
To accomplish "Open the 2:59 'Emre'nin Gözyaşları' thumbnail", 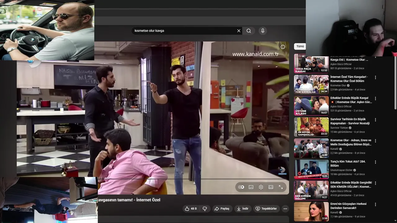I will (x=311, y=212).
